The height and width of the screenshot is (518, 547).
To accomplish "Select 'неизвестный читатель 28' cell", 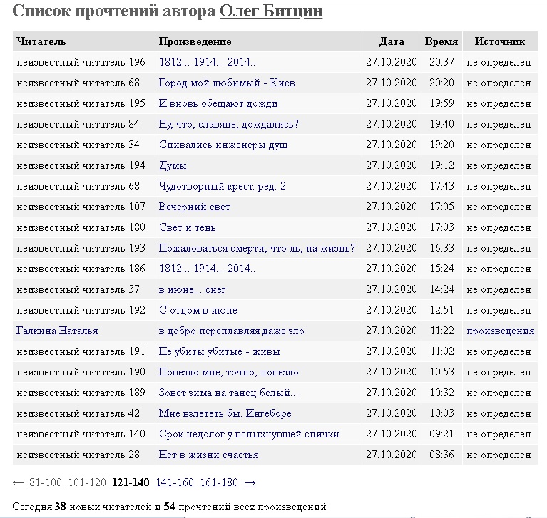I will tap(83, 455).
